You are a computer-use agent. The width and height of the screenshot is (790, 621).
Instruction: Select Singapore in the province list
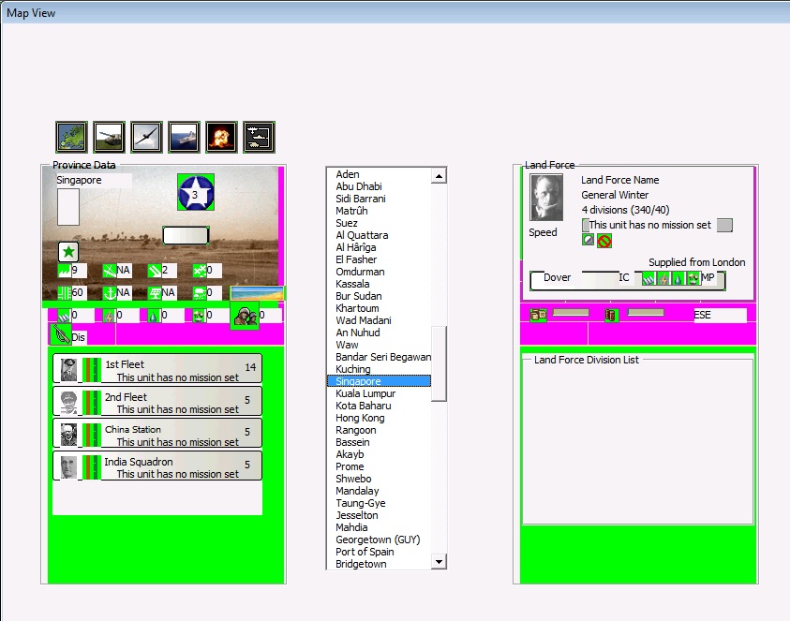379,381
